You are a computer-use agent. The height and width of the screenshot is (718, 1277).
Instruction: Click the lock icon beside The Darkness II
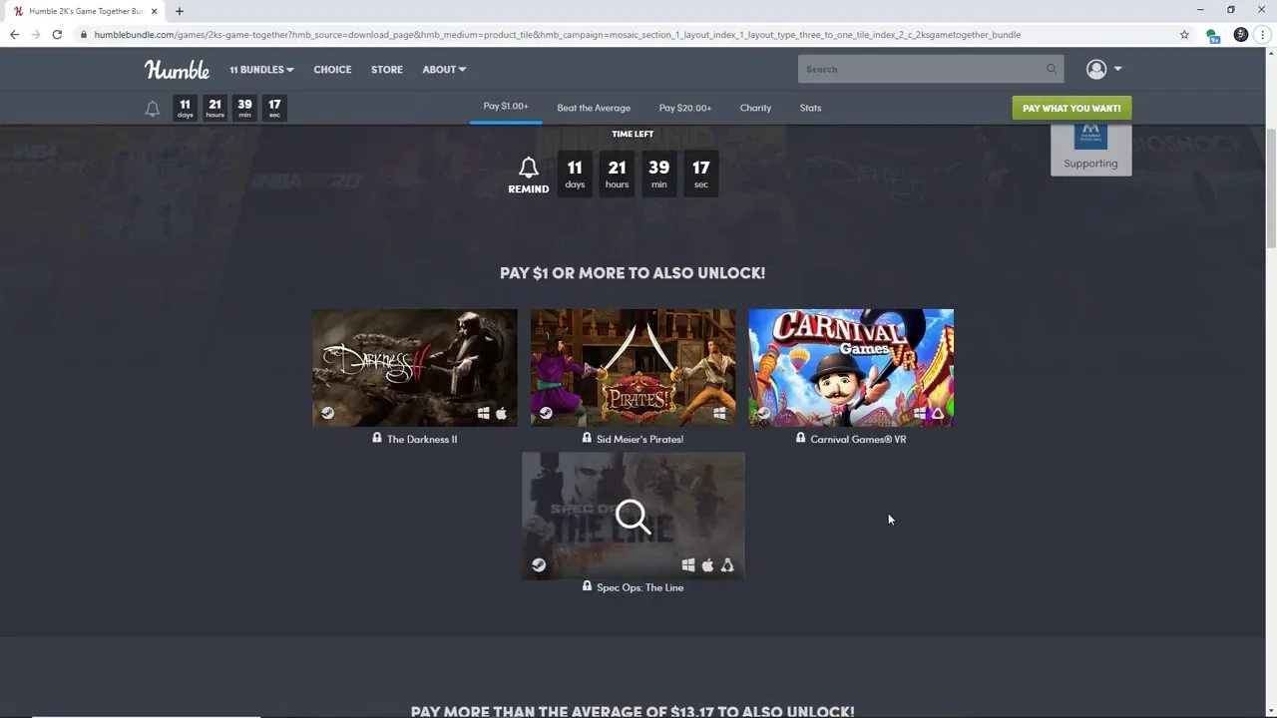point(377,438)
